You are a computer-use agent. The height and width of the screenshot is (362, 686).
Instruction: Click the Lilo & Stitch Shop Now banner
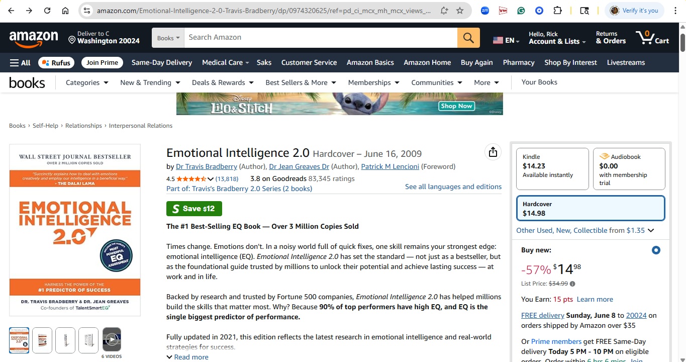point(340,104)
